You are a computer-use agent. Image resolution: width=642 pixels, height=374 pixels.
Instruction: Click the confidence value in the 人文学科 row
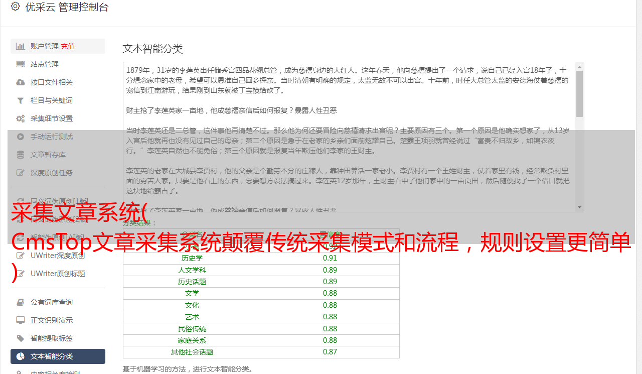(x=330, y=270)
